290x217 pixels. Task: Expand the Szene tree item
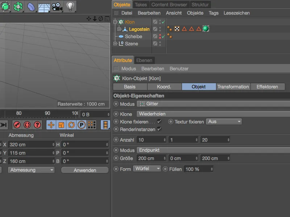pos(115,44)
